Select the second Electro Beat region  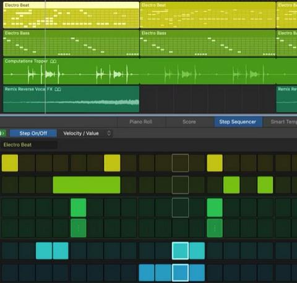click(x=208, y=15)
